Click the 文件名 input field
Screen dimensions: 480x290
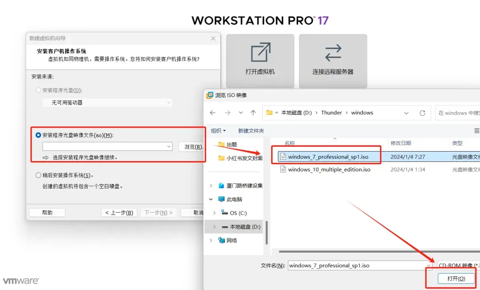coord(357,266)
